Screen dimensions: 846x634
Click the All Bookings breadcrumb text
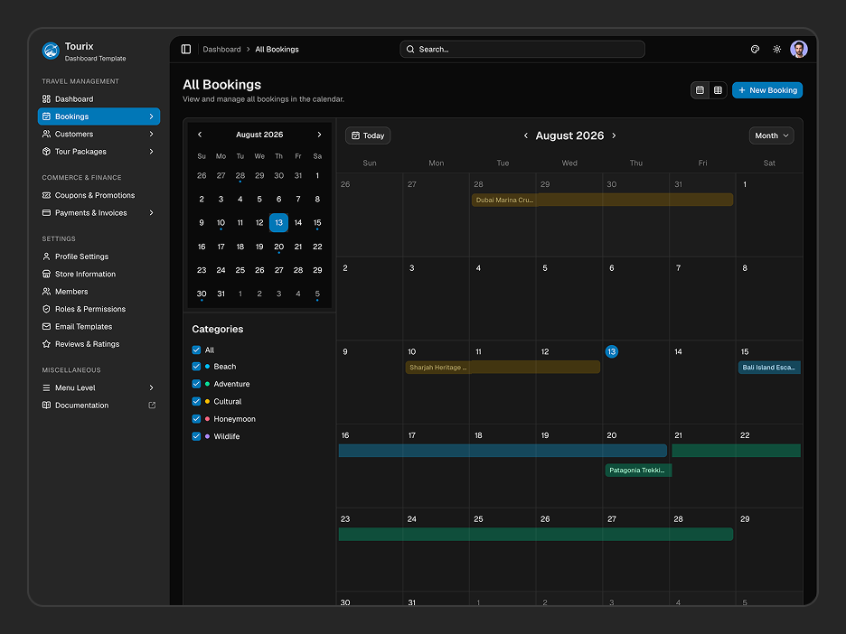(277, 49)
